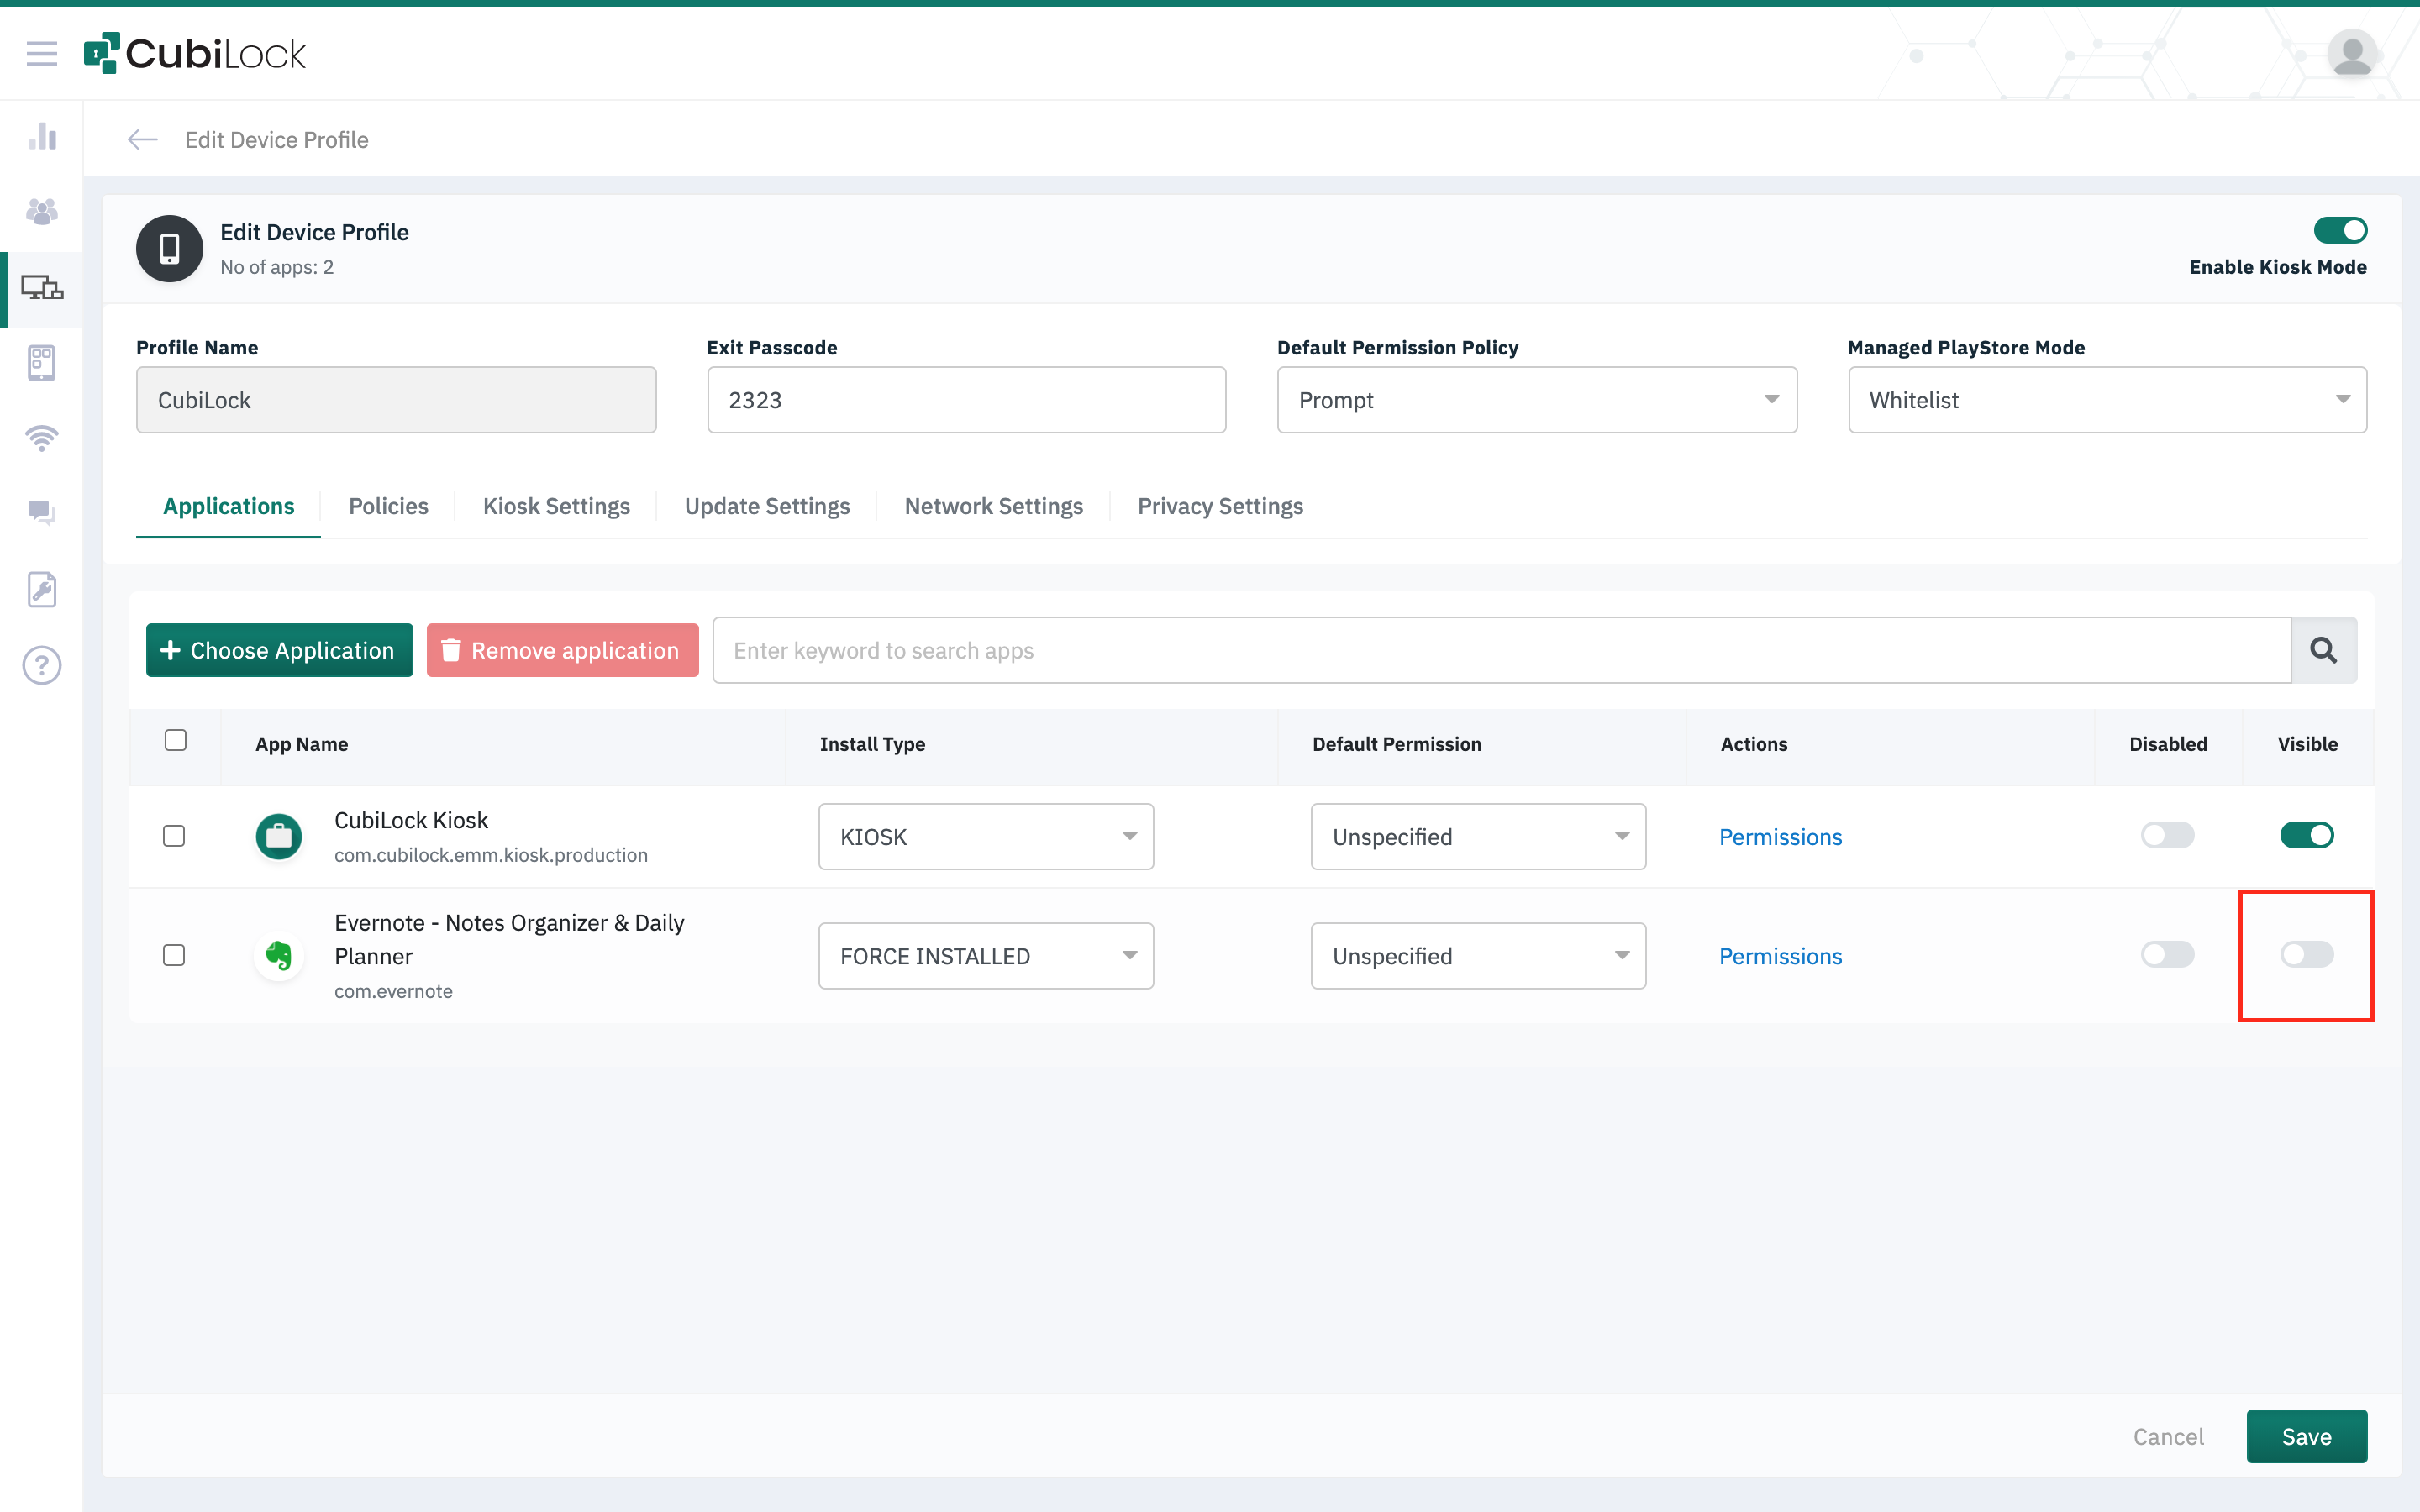
Task: Switch to the Kiosk Settings tab
Action: [556, 506]
